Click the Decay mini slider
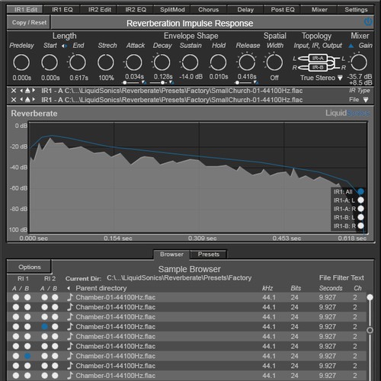 158,82
